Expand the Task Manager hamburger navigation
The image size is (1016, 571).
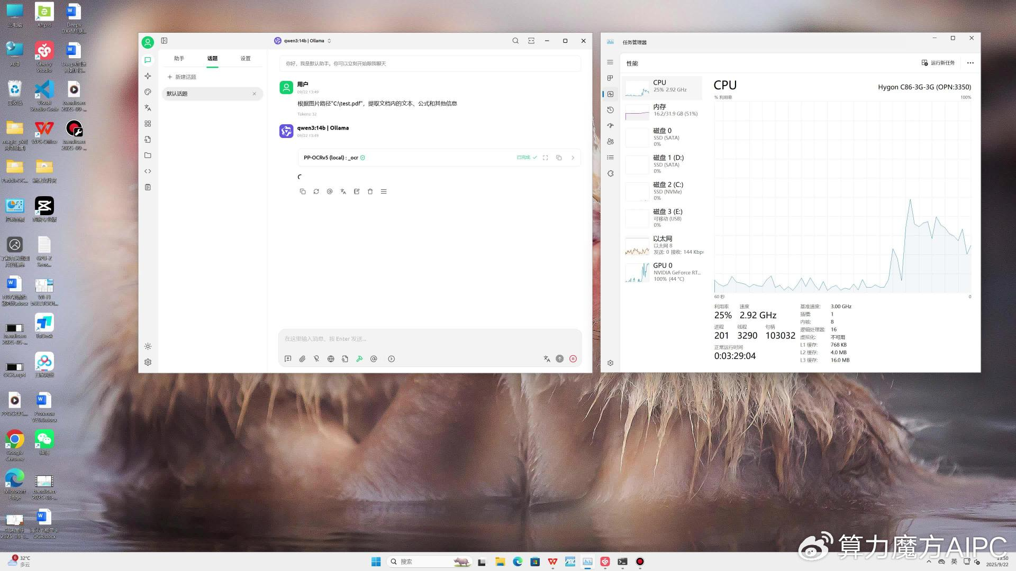pyautogui.click(x=610, y=62)
